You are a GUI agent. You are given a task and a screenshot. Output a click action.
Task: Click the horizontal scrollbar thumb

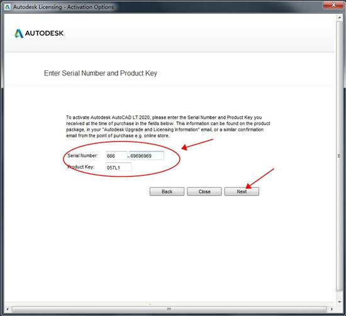[x=169, y=309]
